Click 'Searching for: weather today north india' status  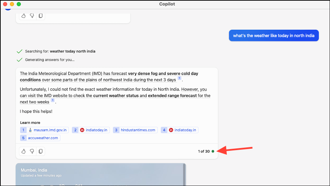click(60, 51)
